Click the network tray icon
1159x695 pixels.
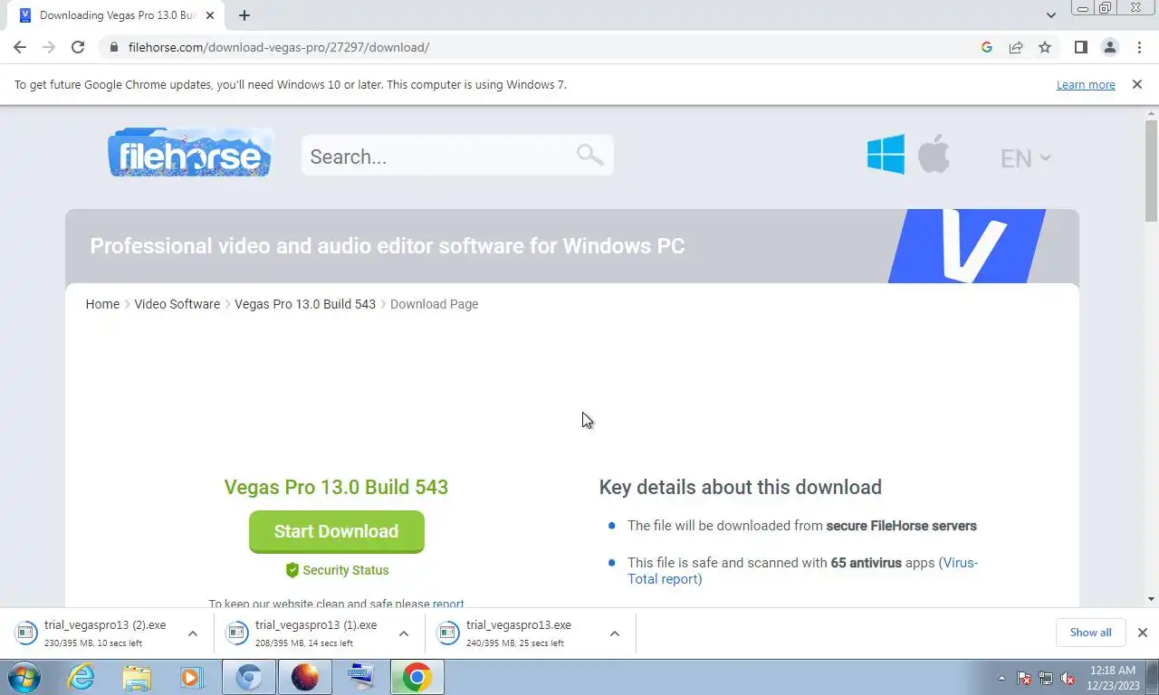pyautogui.click(x=1046, y=678)
